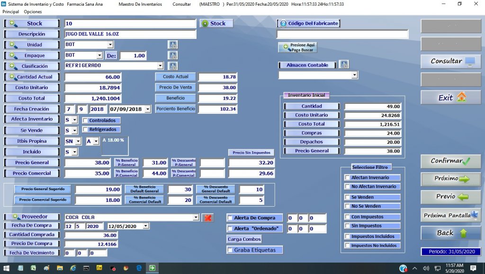485x274 pixels.
Task: Toggle the Graba Etiquetas checkbox
Action: pyautogui.click(x=230, y=250)
